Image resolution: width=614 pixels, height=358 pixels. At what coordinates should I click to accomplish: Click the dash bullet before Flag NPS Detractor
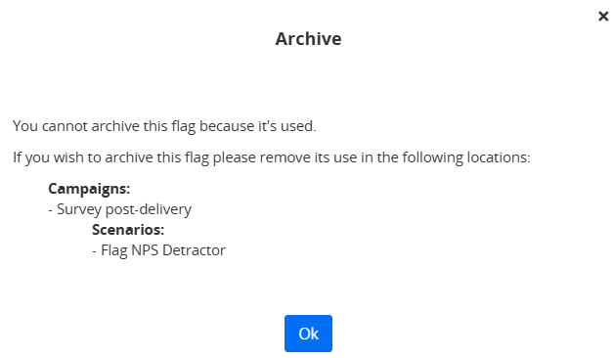coord(95,251)
